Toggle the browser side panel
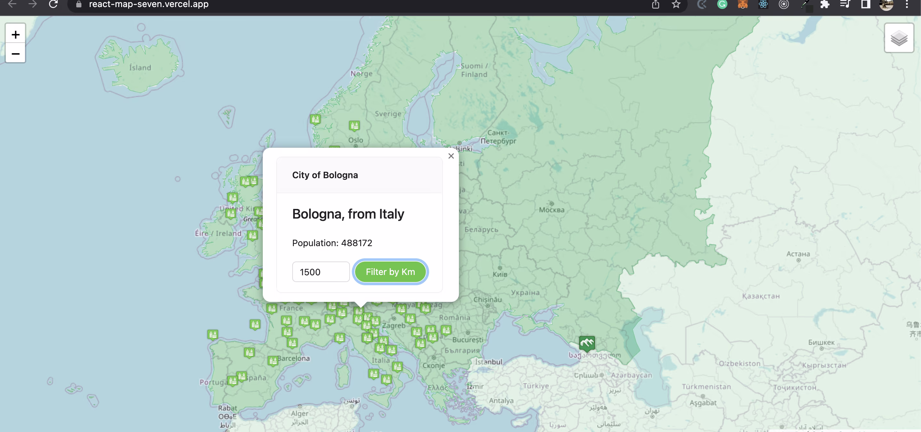This screenshot has width=921, height=432. (866, 4)
